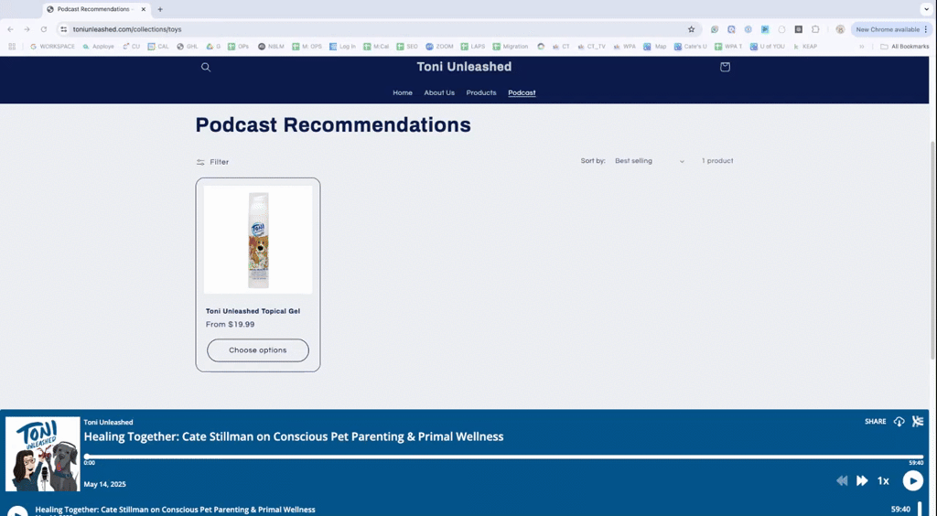Play the episode from the playlist row
Image resolution: width=937 pixels, height=516 pixels.
[x=16, y=512]
